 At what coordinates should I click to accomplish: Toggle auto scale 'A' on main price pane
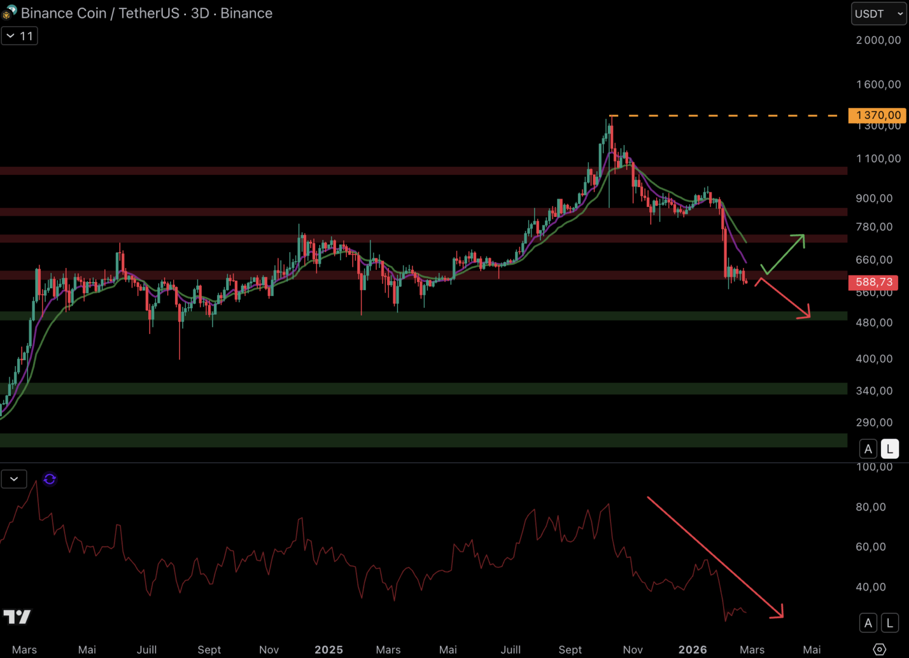coord(868,449)
